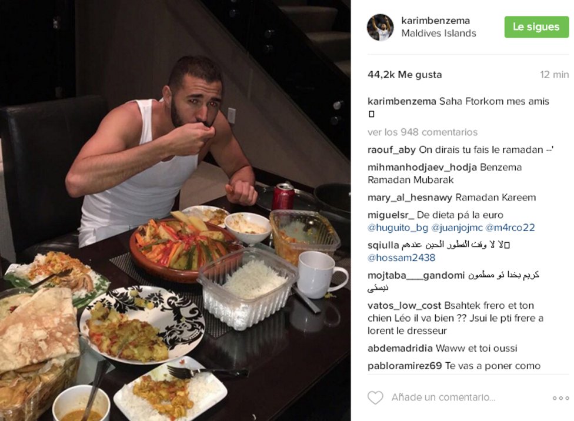The image size is (574, 421).
Task: Expand "ver los 948 comentarios"
Action: point(422,132)
